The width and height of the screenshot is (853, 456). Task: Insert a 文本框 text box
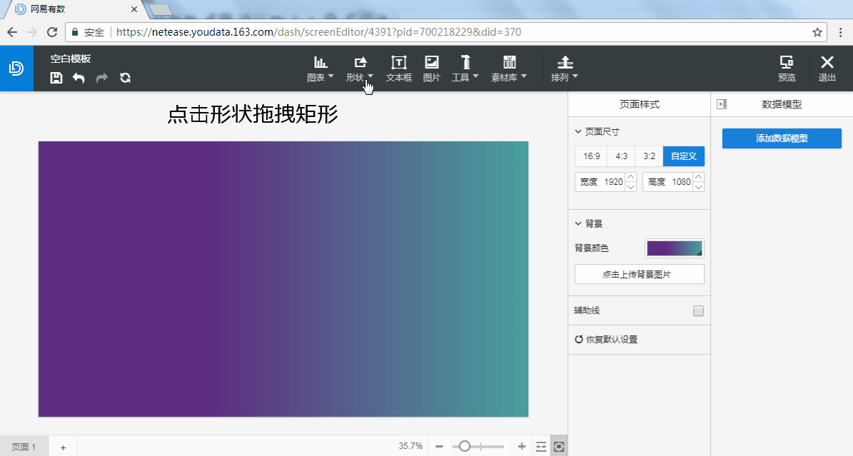399,69
